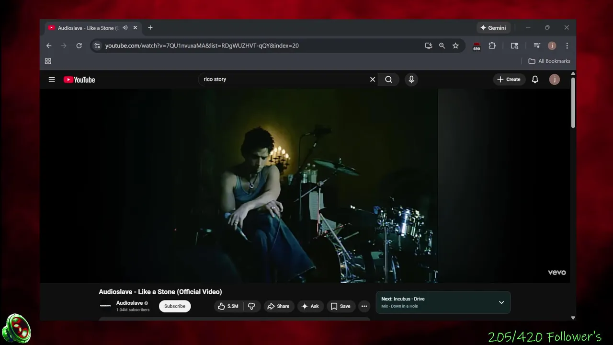Click the Ask button
The height and width of the screenshot is (345, 613).
310,306
